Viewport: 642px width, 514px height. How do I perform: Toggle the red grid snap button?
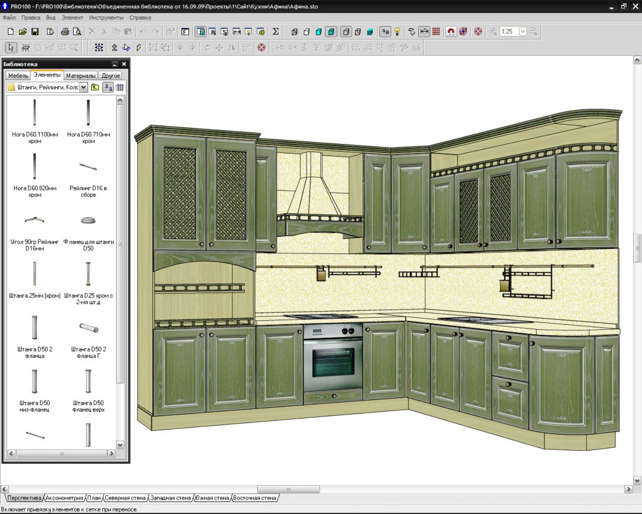tap(436, 32)
